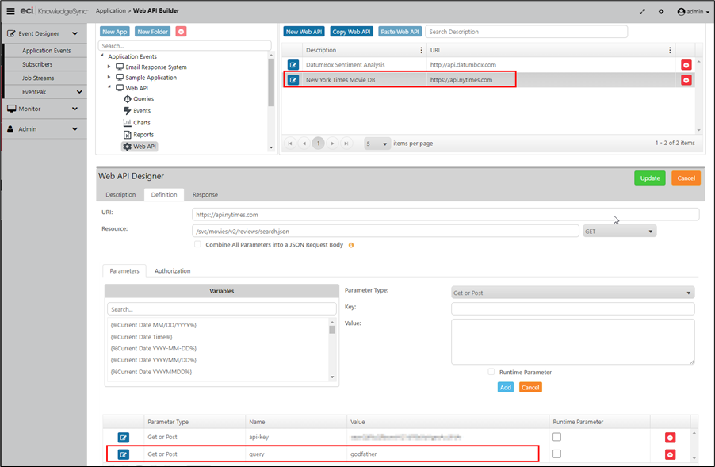Open the GET method dropdown
The height and width of the screenshot is (467, 715).
click(619, 232)
